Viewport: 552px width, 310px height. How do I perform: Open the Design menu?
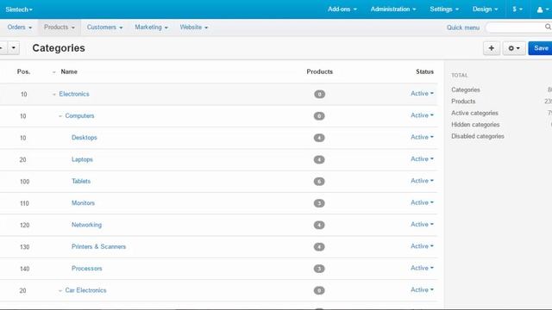point(485,9)
